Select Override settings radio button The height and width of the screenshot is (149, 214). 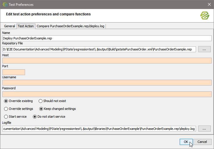point(6,109)
